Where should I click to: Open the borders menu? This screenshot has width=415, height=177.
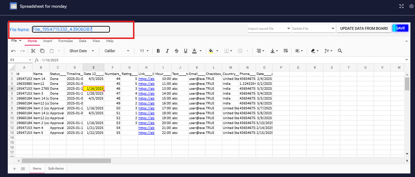pos(229,51)
